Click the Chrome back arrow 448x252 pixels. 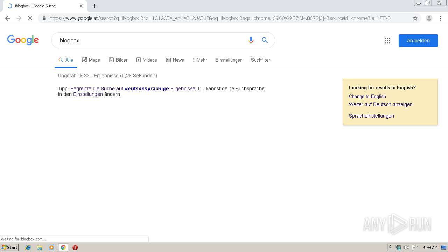tap(8, 18)
